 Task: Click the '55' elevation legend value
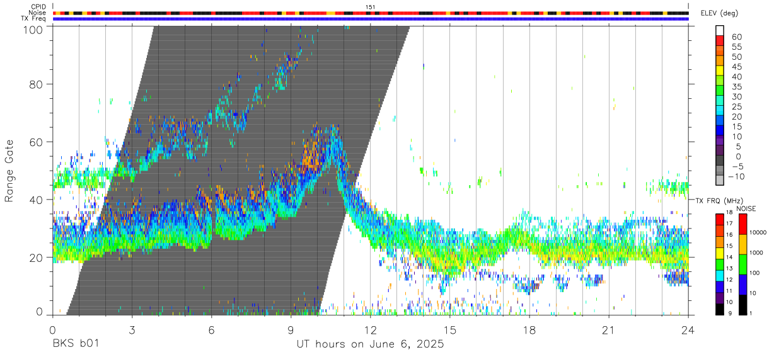click(736, 47)
